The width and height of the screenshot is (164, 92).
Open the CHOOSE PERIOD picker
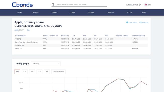coord(59,72)
